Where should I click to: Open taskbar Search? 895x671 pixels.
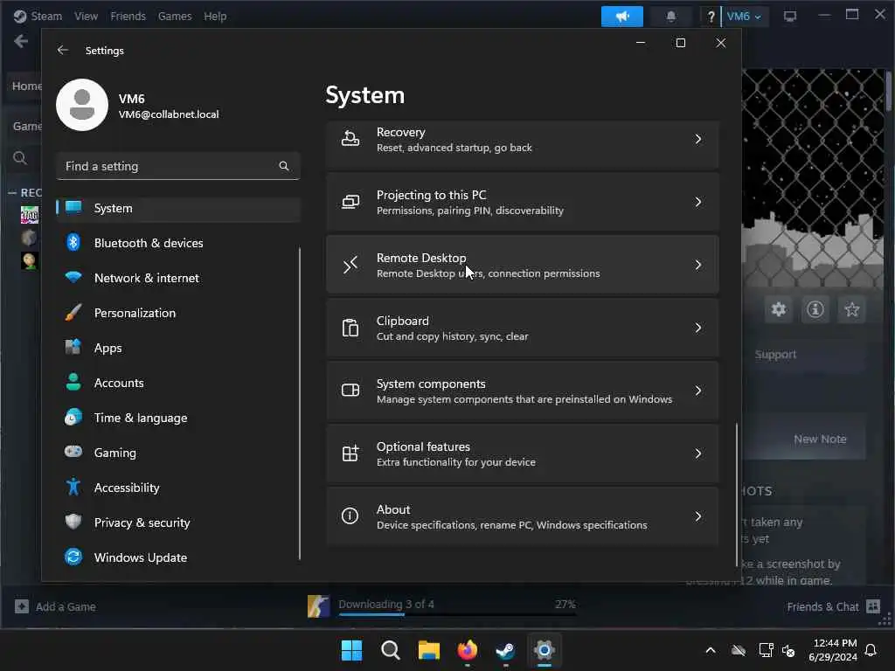click(391, 650)
